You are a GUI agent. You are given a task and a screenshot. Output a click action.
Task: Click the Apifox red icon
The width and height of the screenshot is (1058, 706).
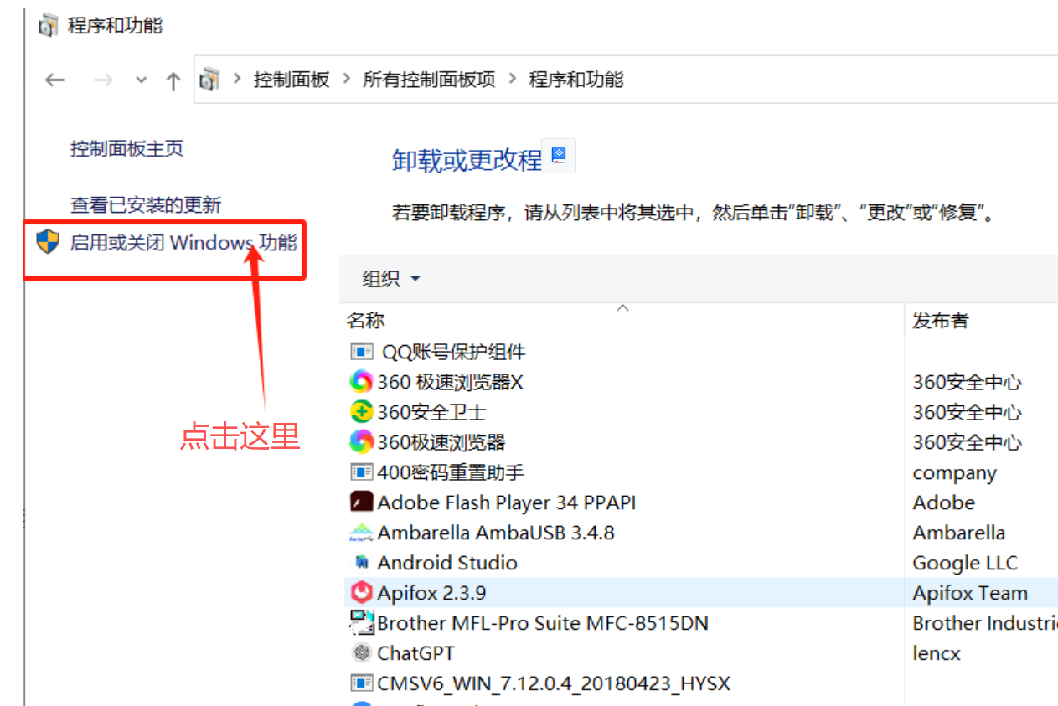pos(361,593)
